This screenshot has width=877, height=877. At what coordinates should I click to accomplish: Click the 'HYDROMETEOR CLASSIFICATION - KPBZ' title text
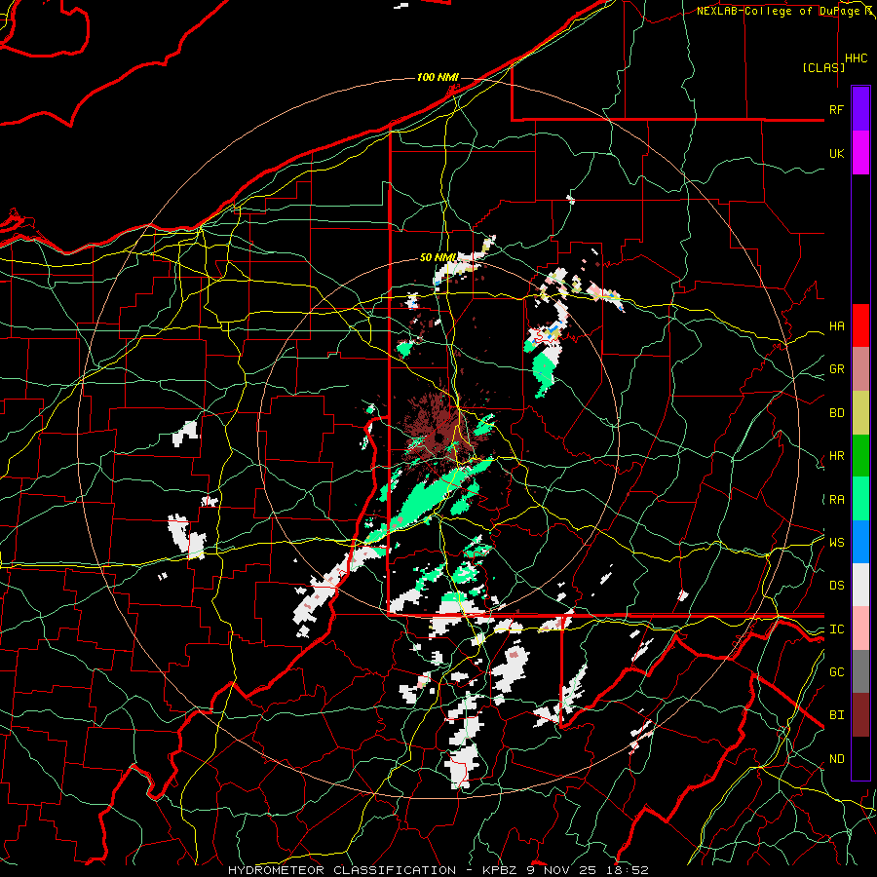(x=375, y=870)
